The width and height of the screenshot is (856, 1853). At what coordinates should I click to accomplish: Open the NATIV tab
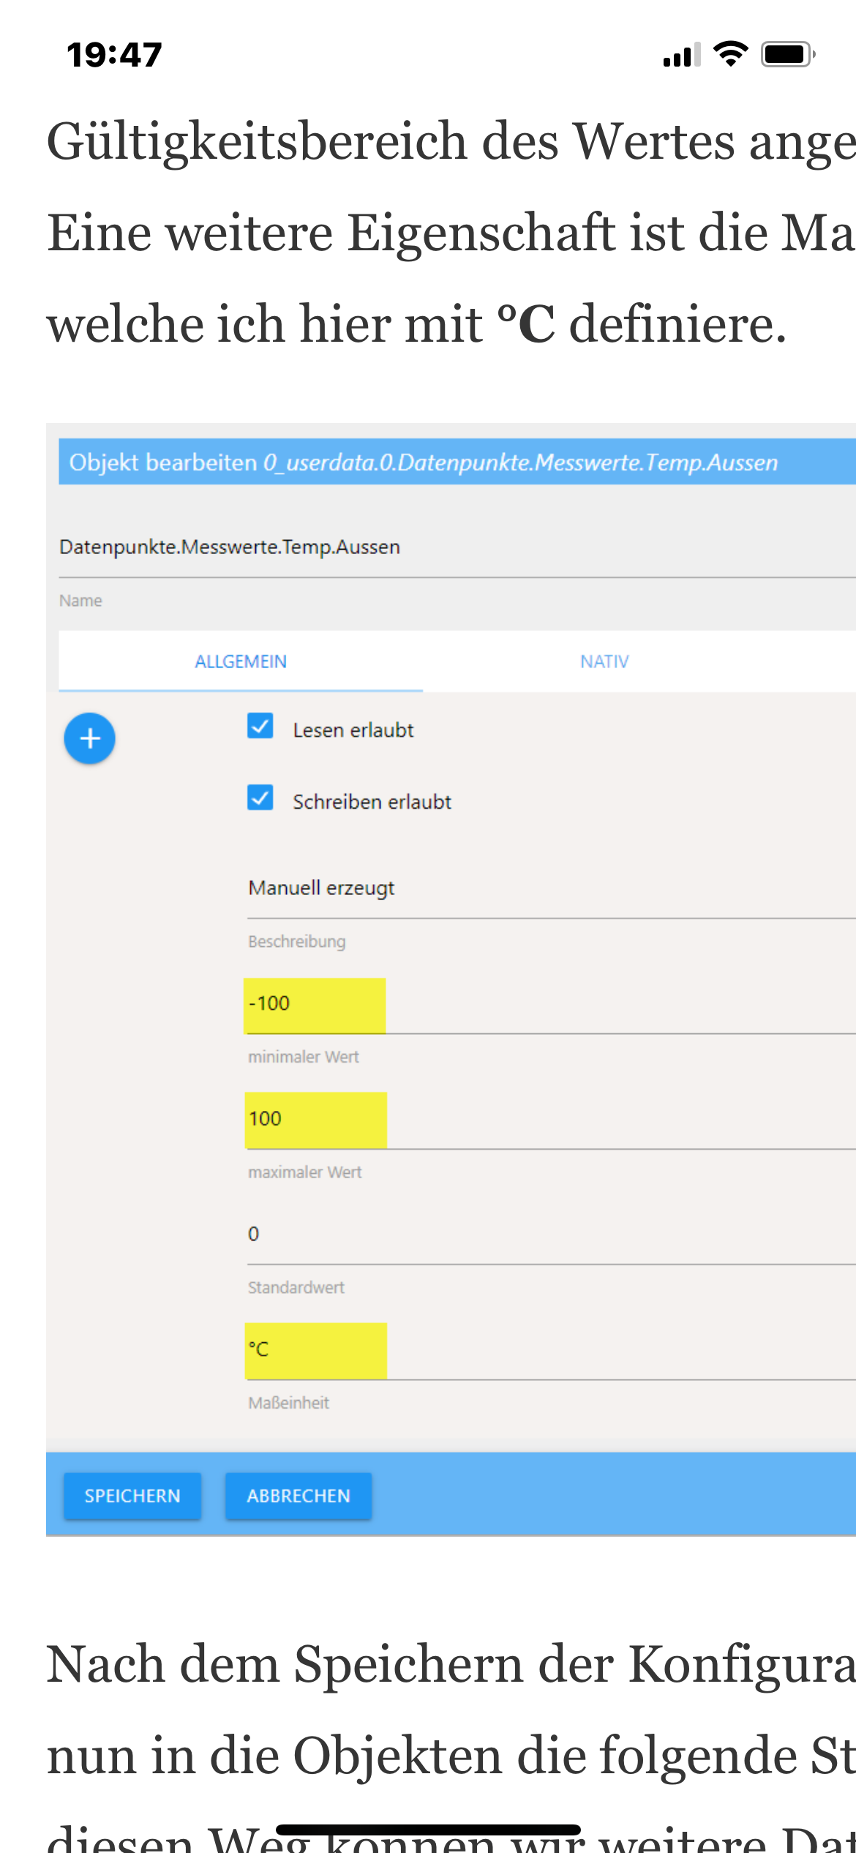(604, 662)
